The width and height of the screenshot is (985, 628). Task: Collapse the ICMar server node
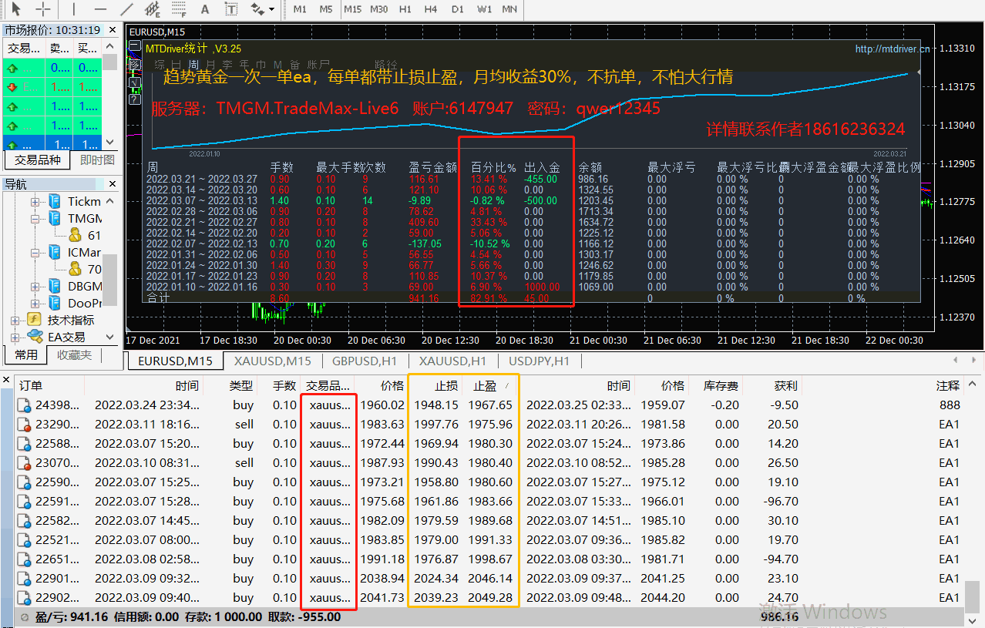coord(35,253)
